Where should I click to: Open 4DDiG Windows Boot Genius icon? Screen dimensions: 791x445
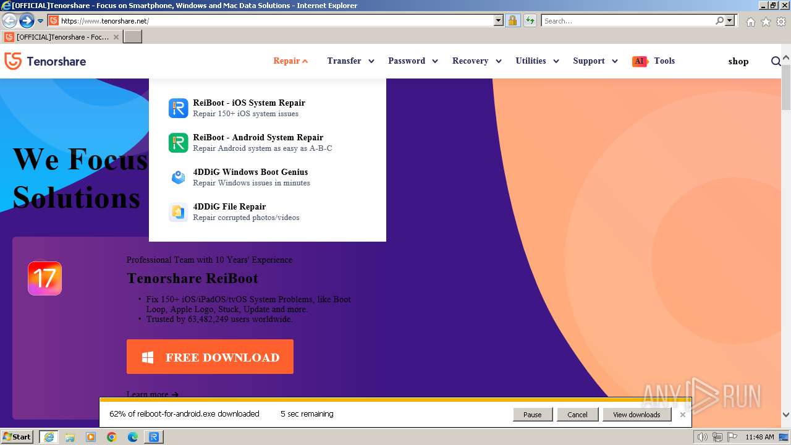(178, 177)
